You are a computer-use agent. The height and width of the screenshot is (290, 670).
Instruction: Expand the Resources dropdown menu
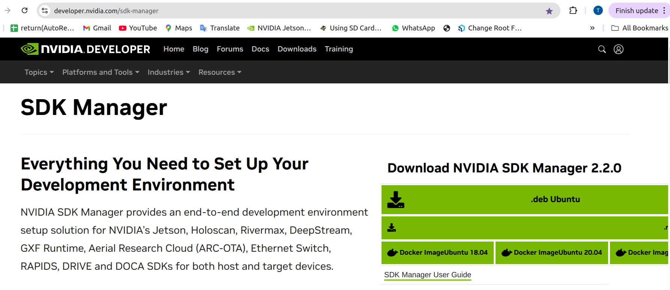[219, 72]
